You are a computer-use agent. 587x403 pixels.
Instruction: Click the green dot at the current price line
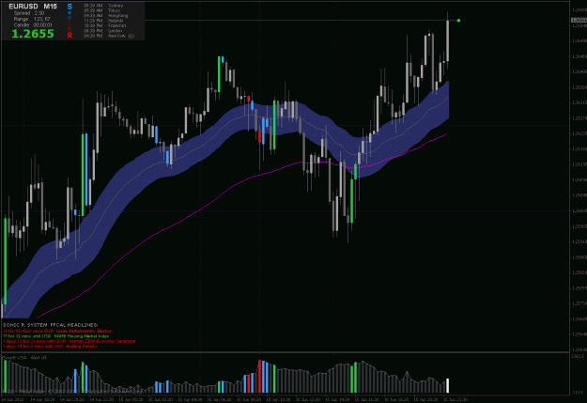(458, 21)
